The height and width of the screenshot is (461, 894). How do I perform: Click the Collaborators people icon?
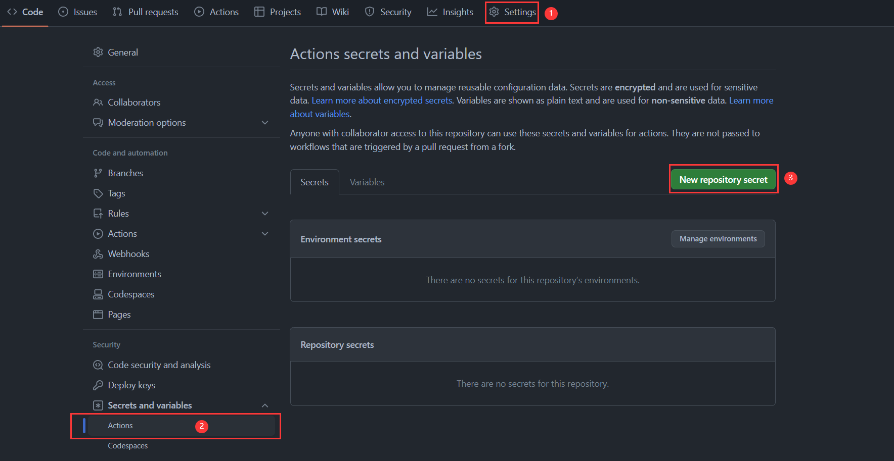(x=98, y=103)
